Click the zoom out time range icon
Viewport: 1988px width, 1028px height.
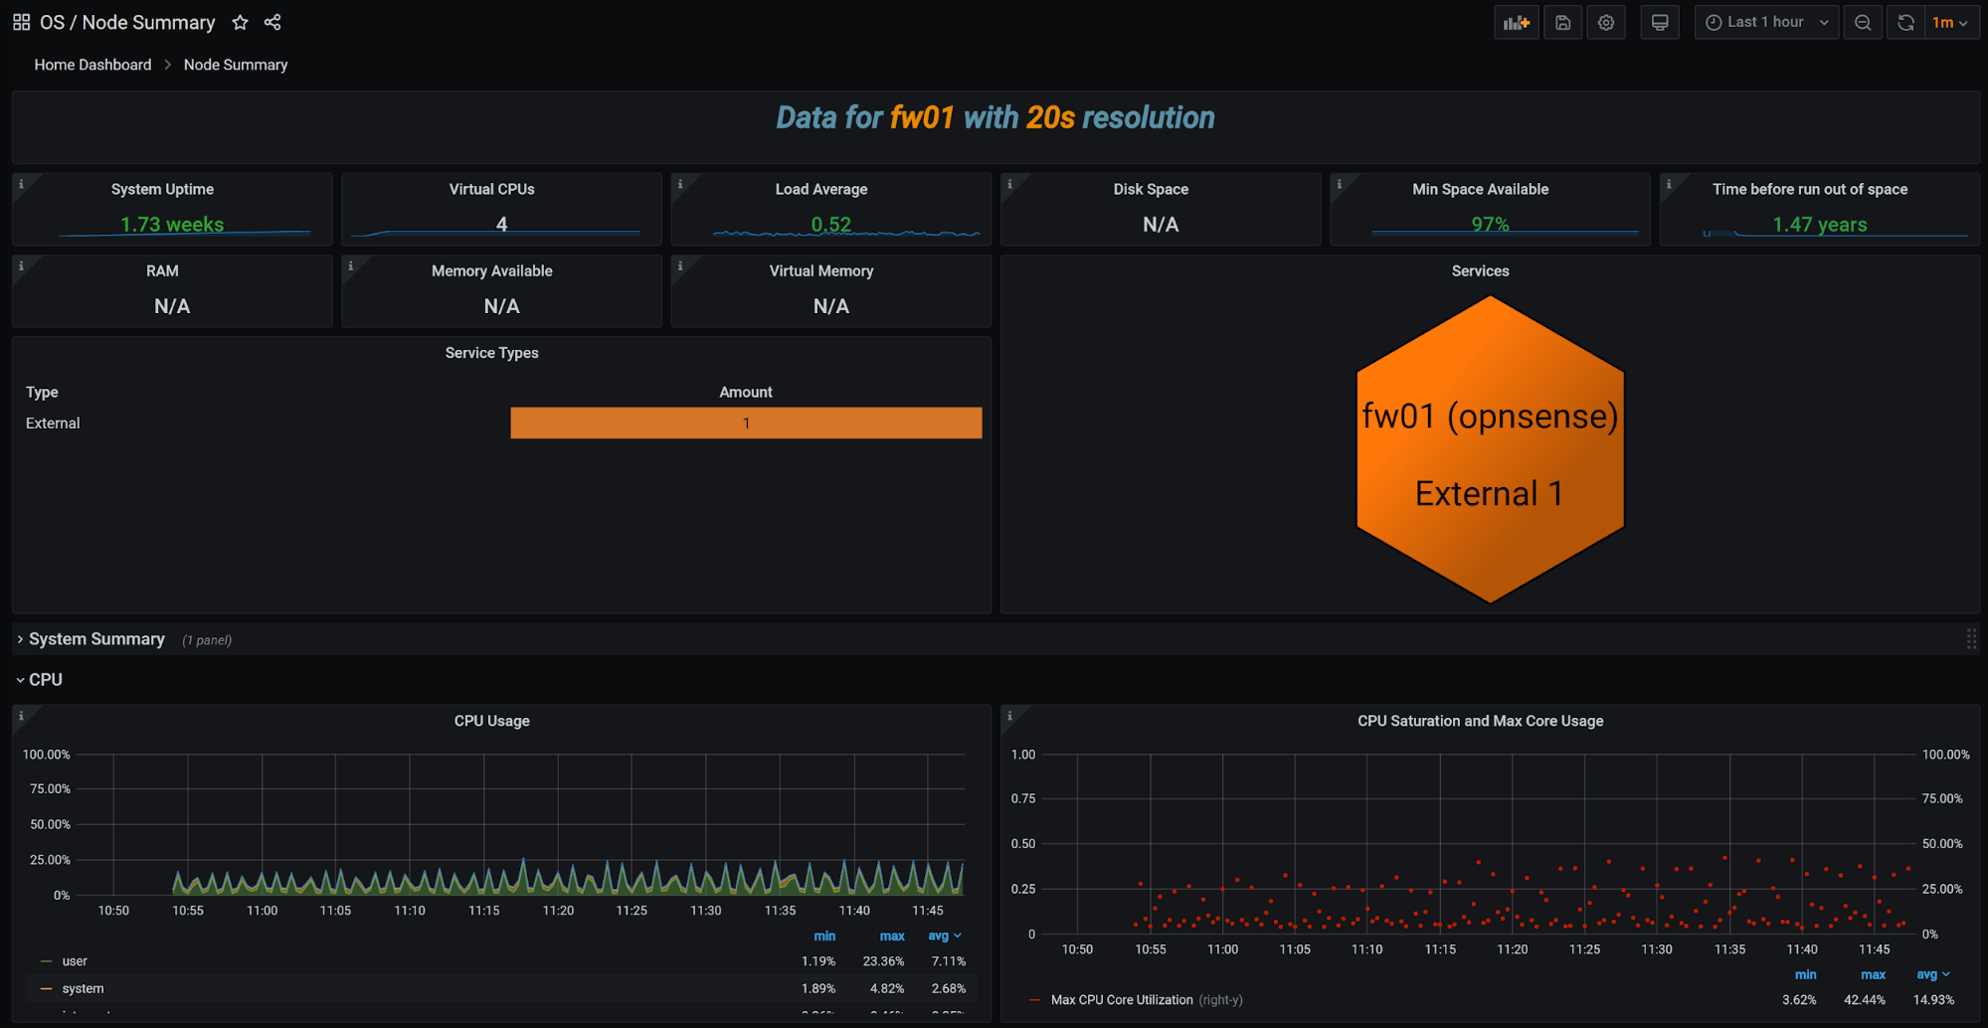click(1862, 22)
